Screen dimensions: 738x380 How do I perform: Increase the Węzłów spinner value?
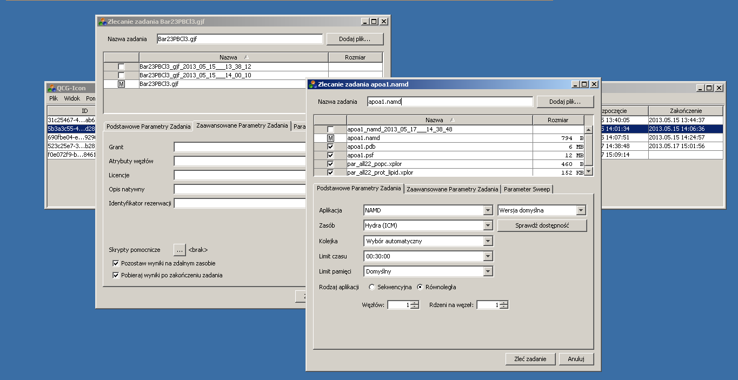click(x=415, y=303)
